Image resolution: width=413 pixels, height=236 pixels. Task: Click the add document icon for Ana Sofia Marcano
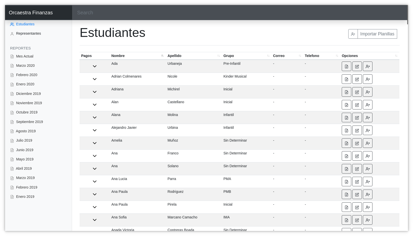pyautogui.click(x=346, y=220)
